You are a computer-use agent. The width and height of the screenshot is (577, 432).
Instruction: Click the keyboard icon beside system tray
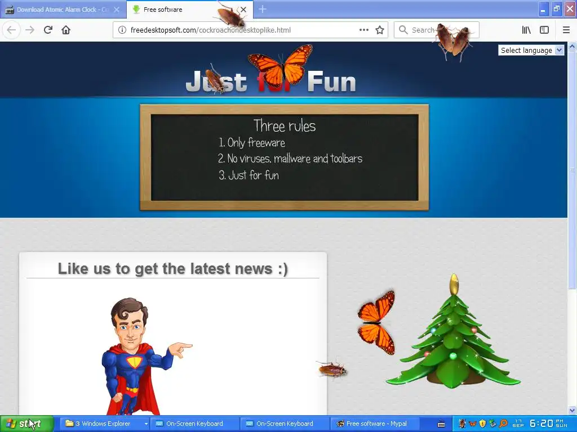[441, 424]
